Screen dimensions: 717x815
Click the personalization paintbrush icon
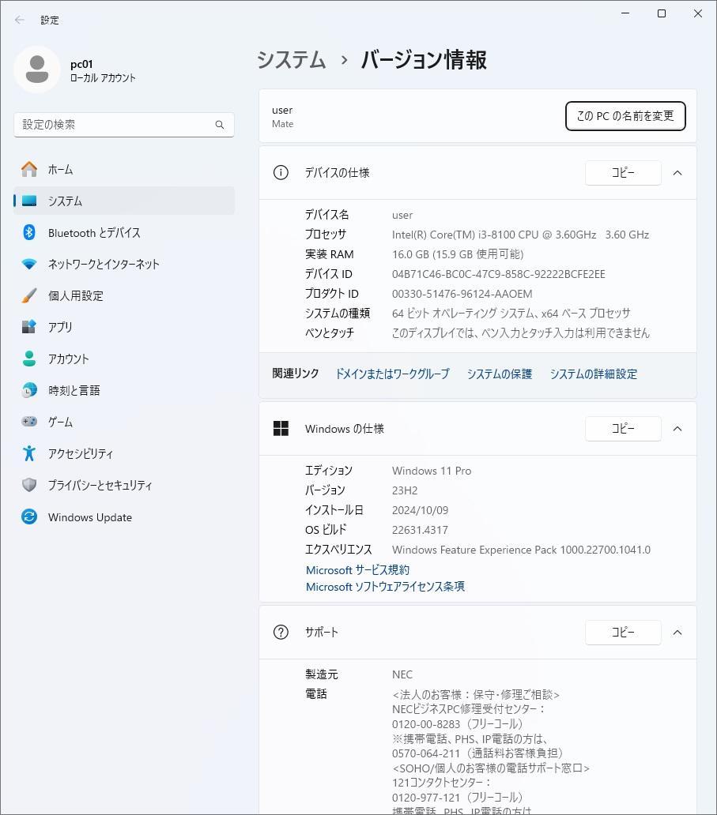pos(29,295)
